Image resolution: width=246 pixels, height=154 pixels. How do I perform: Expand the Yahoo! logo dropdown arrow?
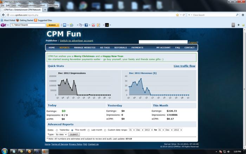[8, 25]
